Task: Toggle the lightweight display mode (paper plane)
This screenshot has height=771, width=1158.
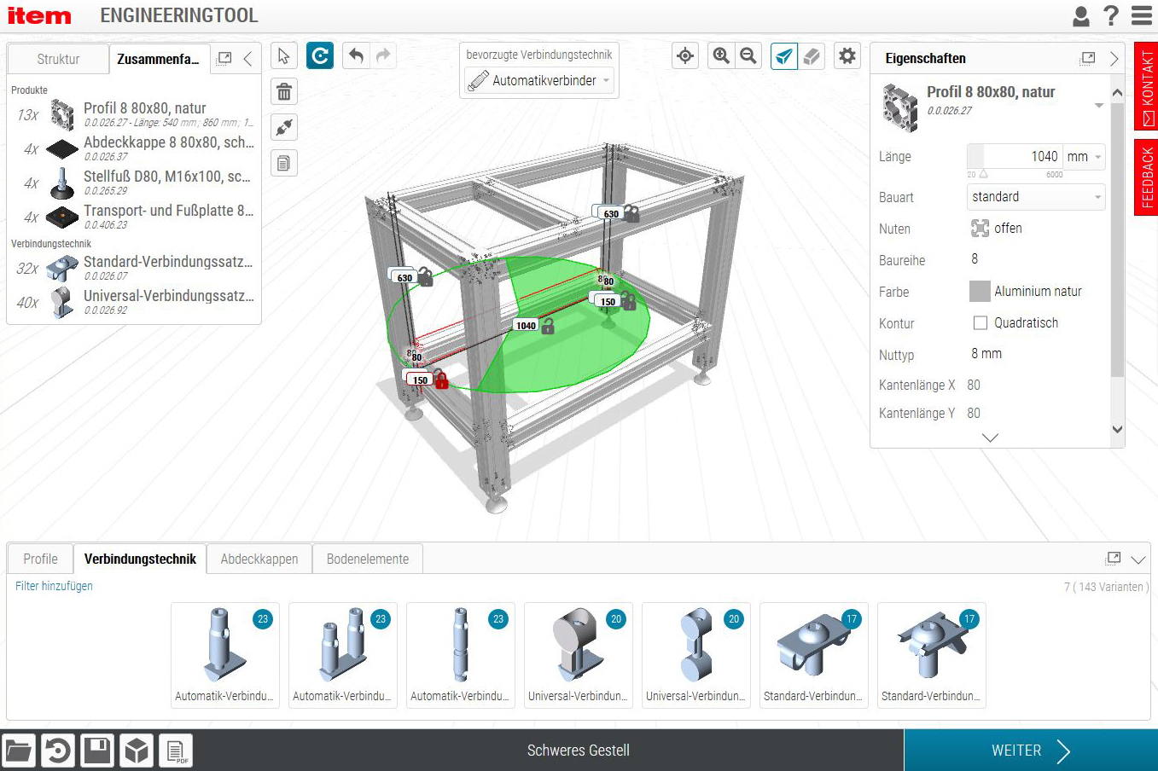Action: coord(783,55)
